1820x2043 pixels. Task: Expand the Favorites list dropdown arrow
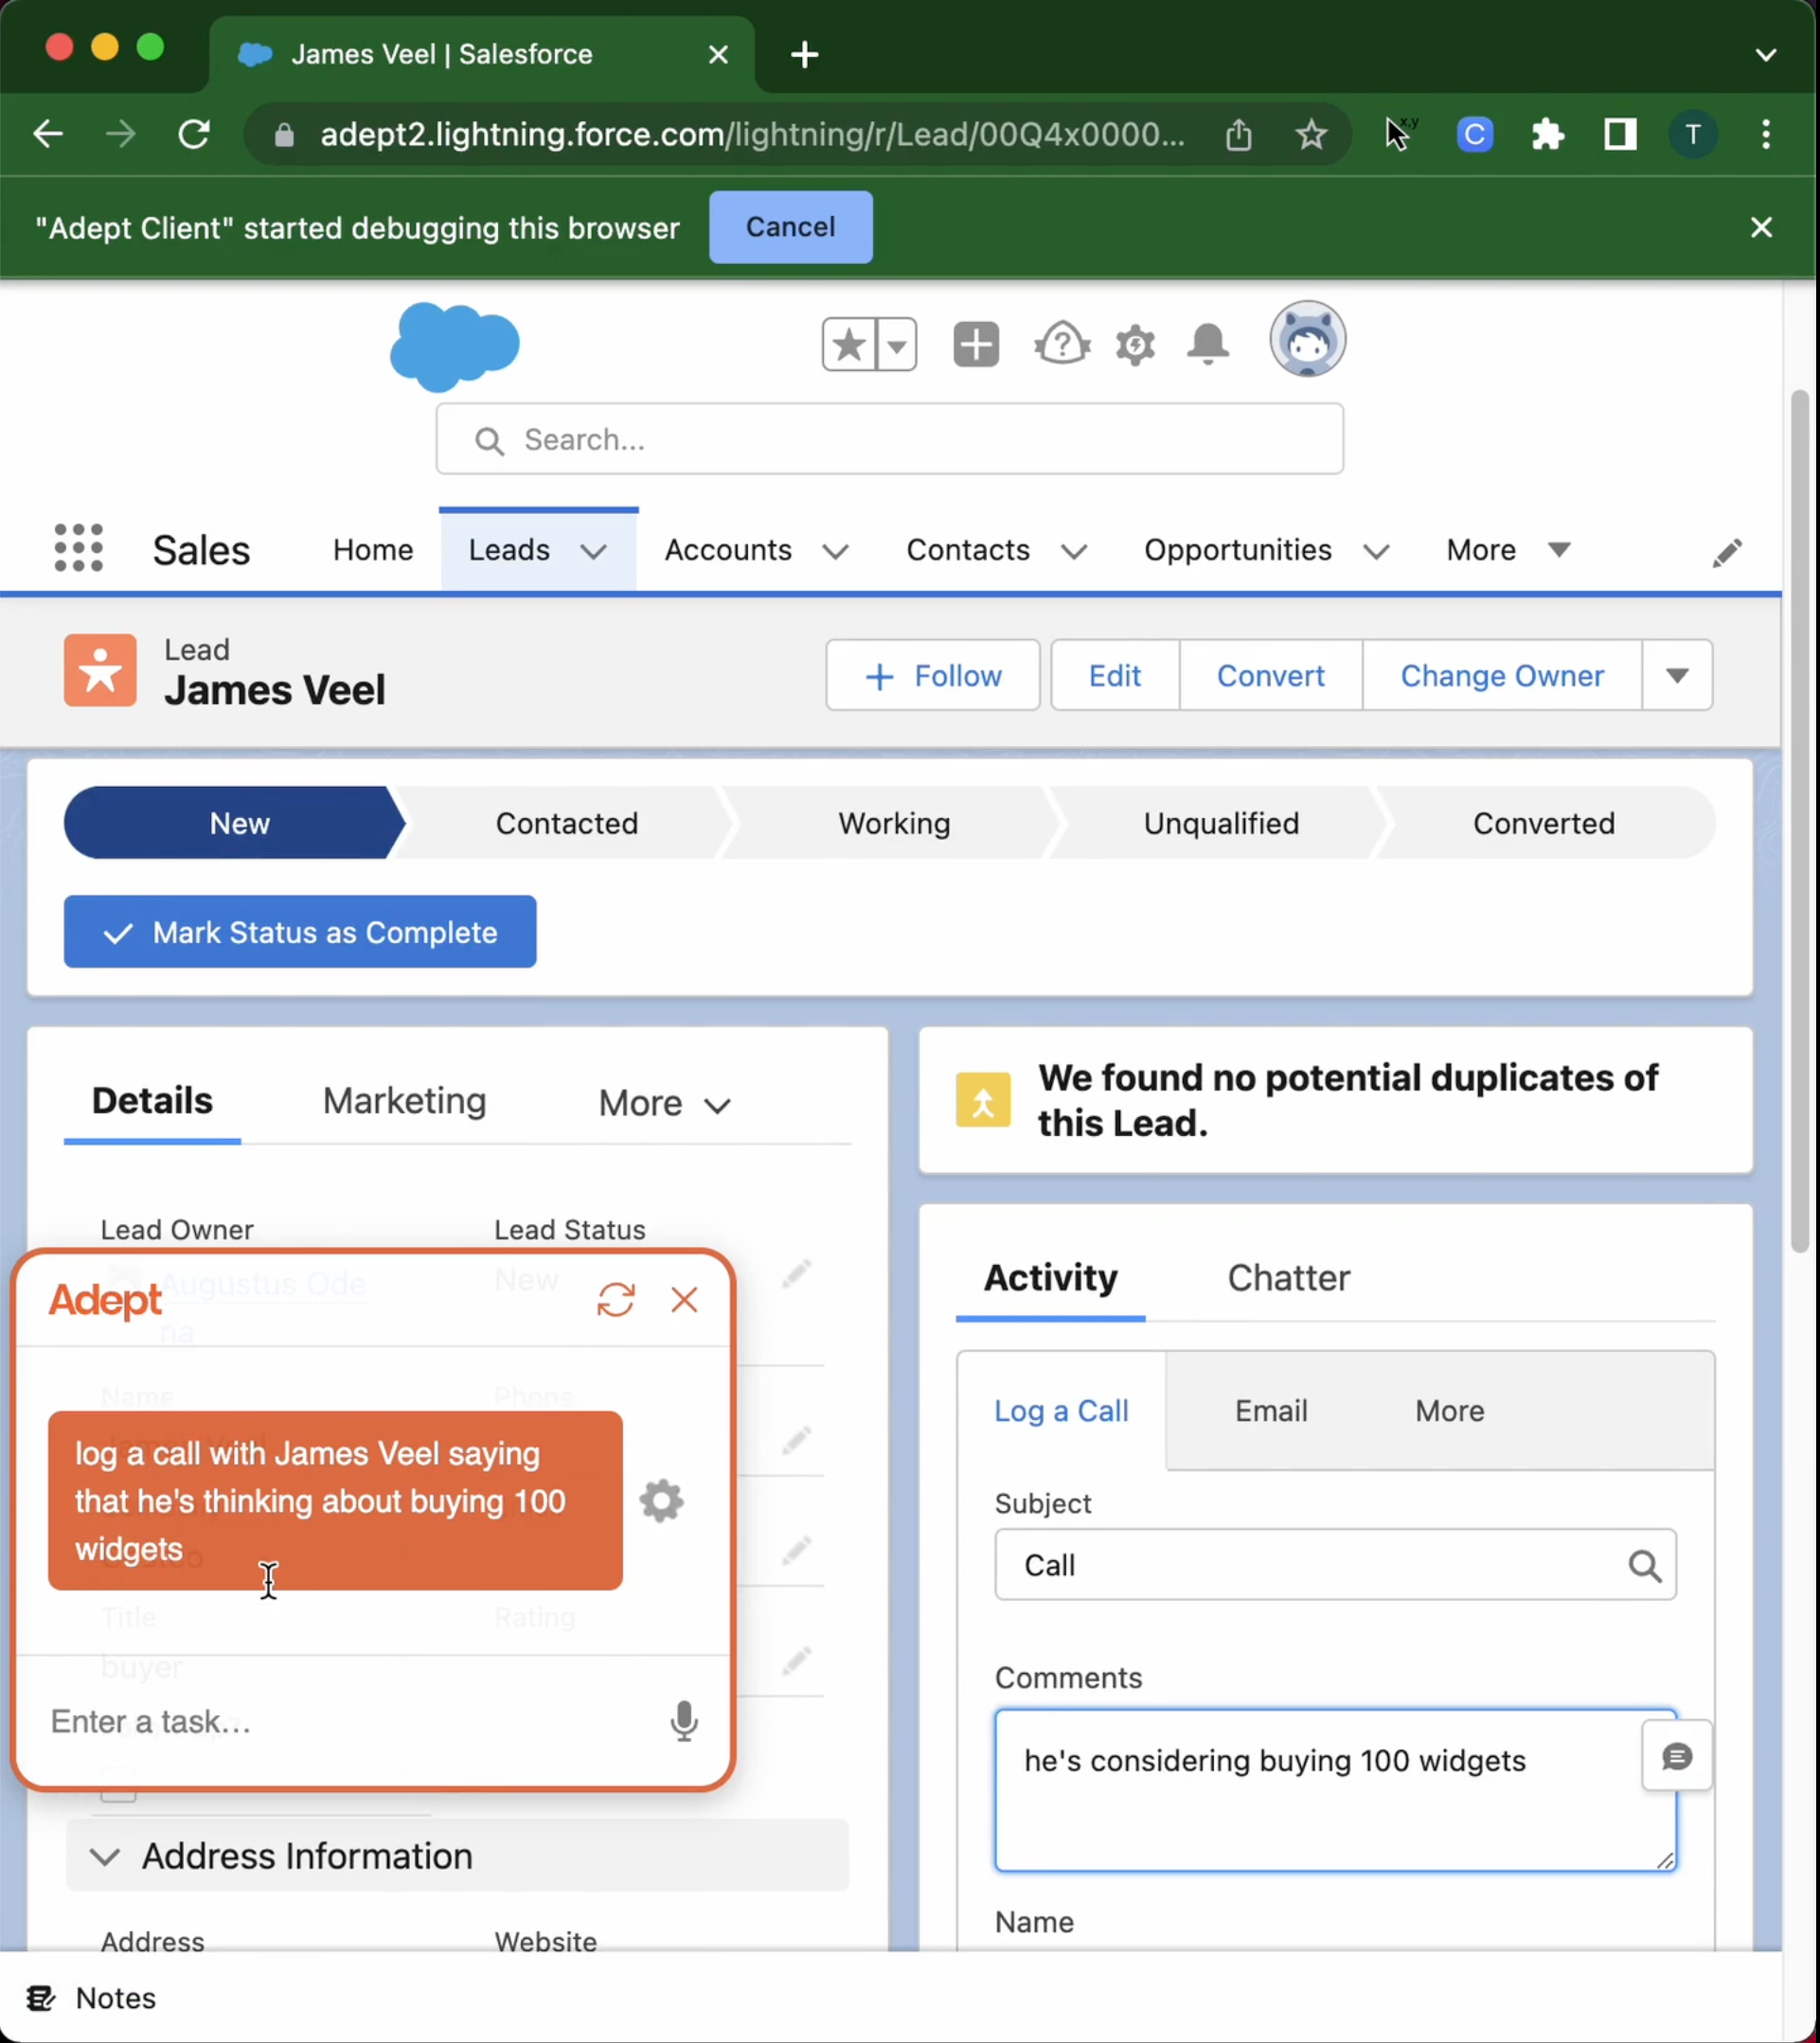pyautogui.click(x=897, y=346)
